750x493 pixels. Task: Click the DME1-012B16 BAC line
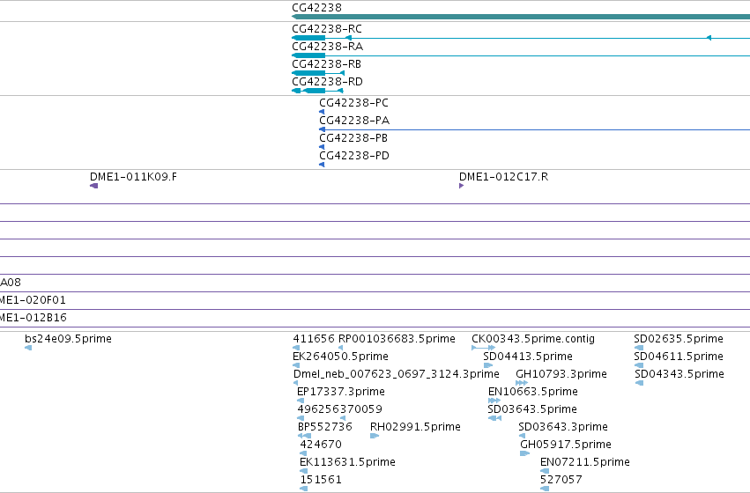pyautogui.click(x=375, y=327)
